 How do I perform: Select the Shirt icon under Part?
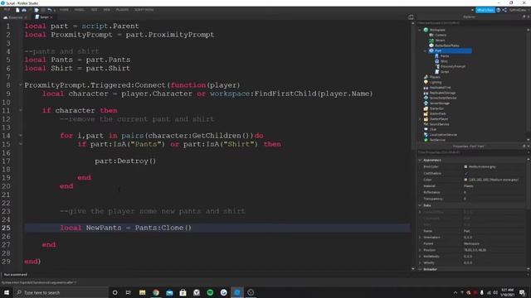[x=436, y=61]
